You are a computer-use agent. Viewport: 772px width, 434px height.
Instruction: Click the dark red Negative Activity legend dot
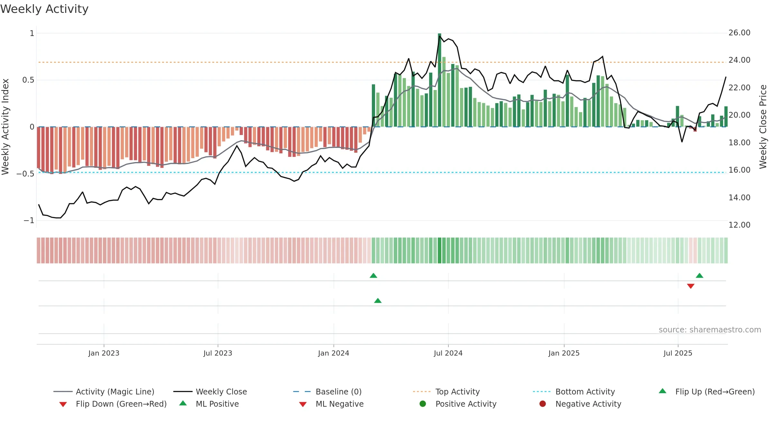pos(543,404)
